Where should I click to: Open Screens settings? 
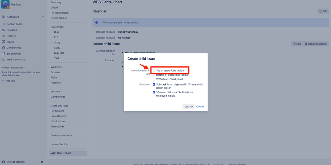tap(55, 72)
